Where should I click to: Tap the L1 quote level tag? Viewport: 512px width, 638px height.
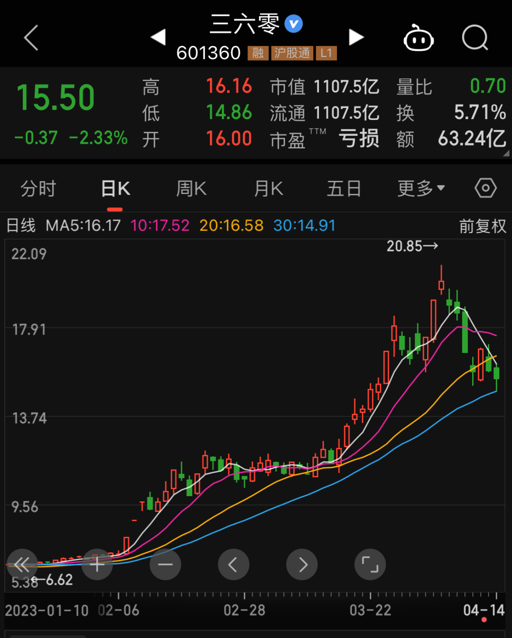(x=326, y=53)
